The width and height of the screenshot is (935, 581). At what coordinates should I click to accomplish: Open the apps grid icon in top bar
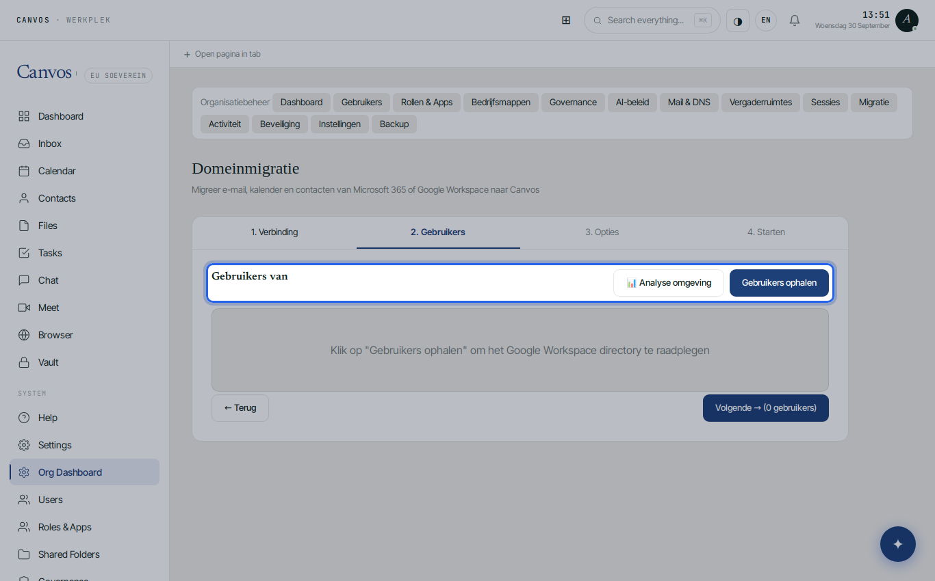pos(566,21)
